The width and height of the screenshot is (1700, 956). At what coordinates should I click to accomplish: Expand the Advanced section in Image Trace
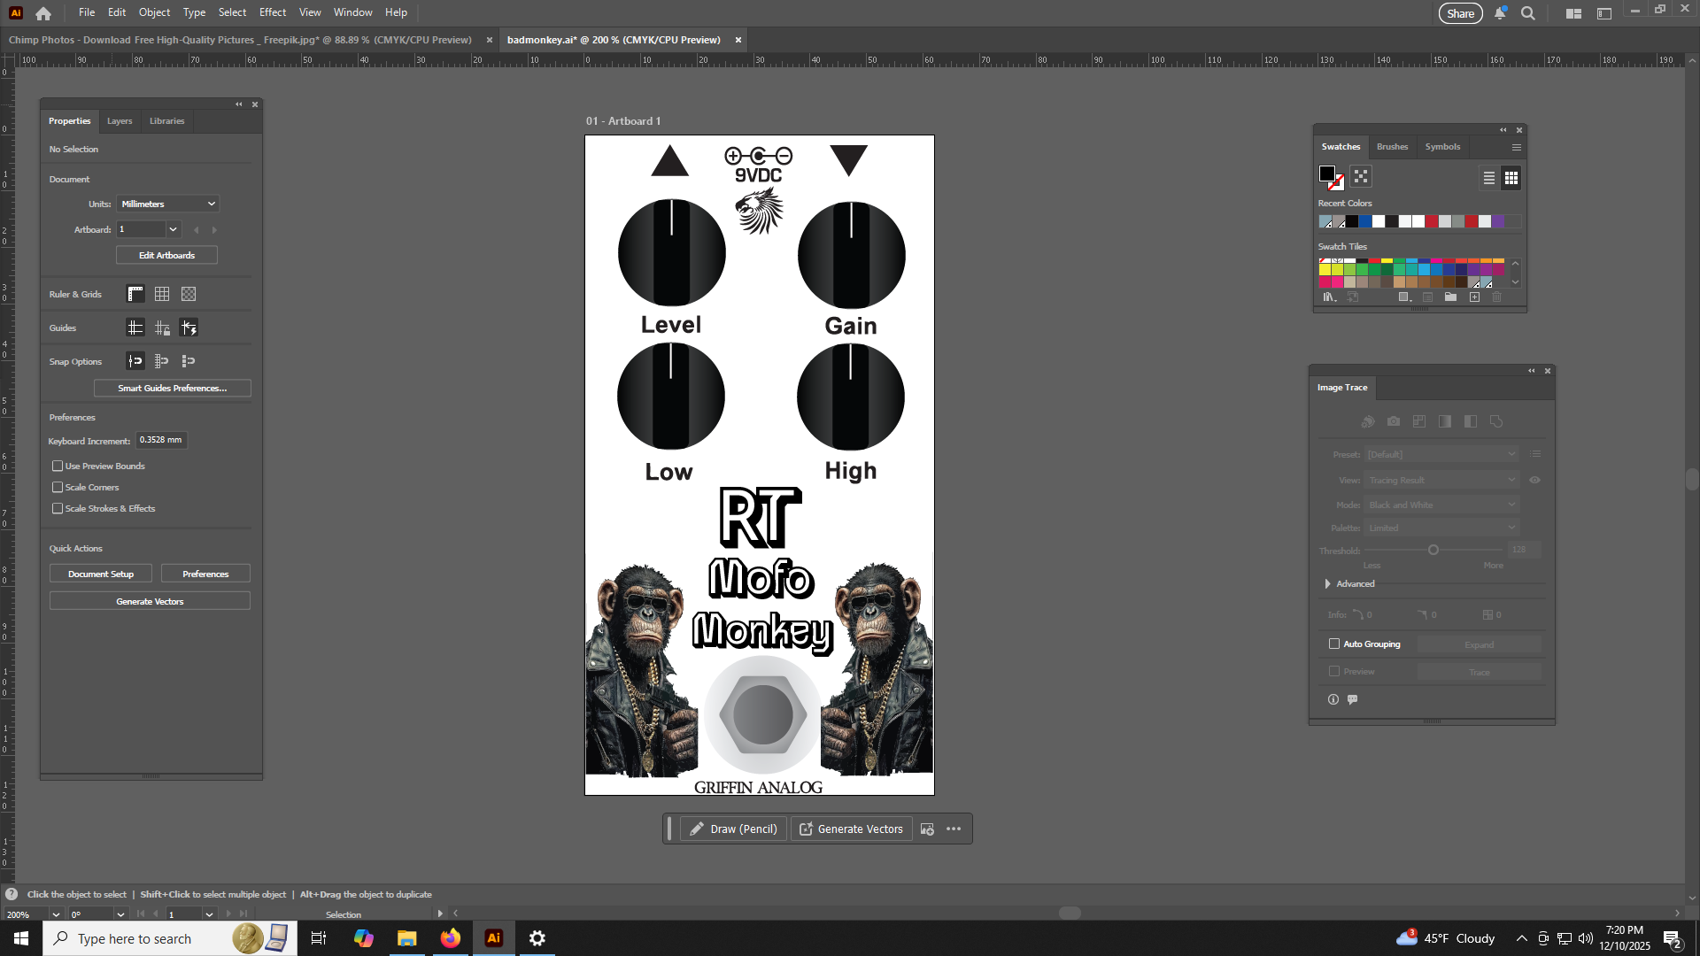(x=1327, y=584)
